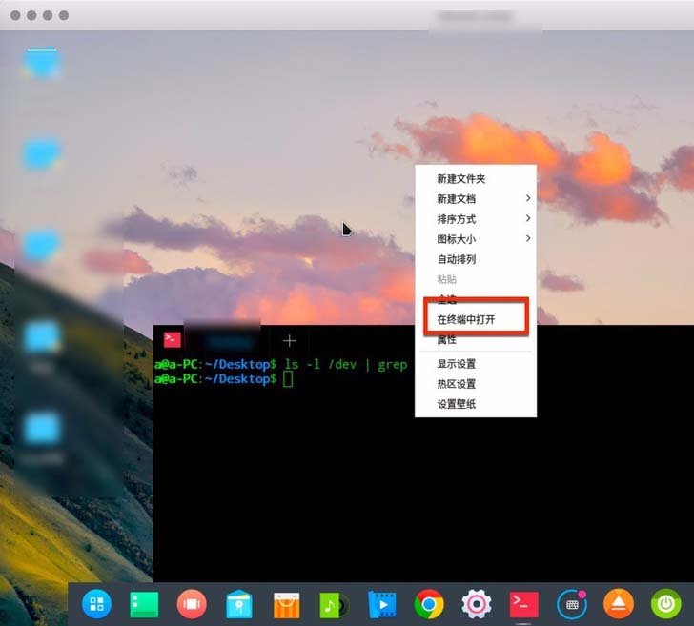Click the greyed-out 粘贴 menu entry

click(x=476, y=279)
